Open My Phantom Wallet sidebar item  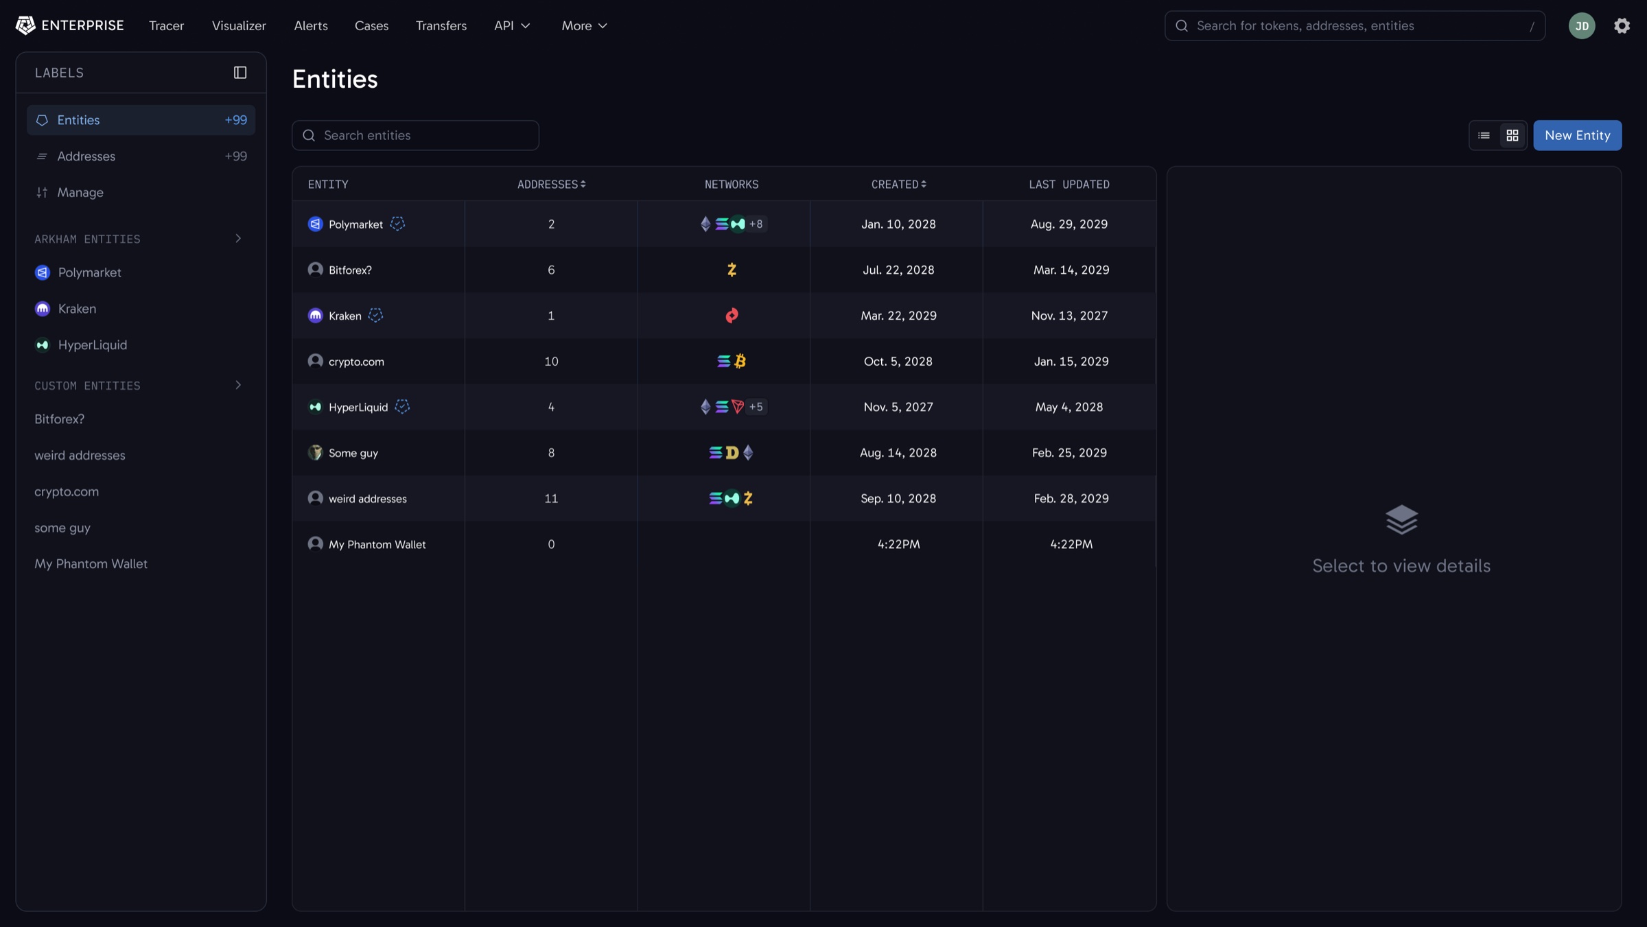pyautogui.click(x=91, y=564)
